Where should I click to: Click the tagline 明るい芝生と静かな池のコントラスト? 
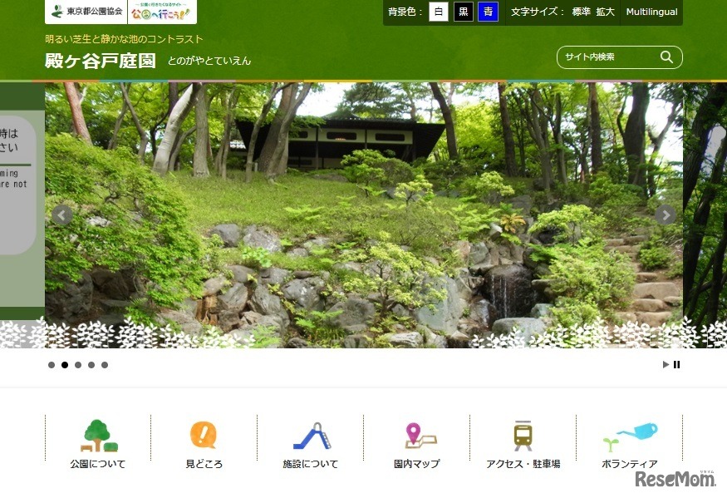tap(124, 39)
